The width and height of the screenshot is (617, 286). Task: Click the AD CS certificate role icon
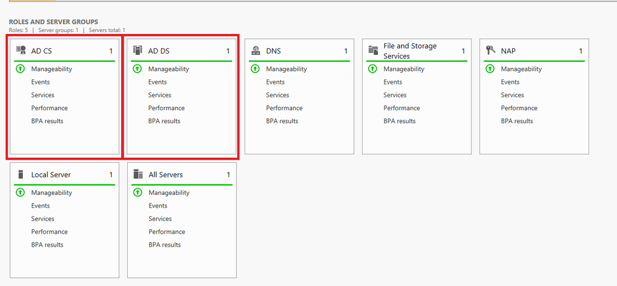(x=20, y=51)
